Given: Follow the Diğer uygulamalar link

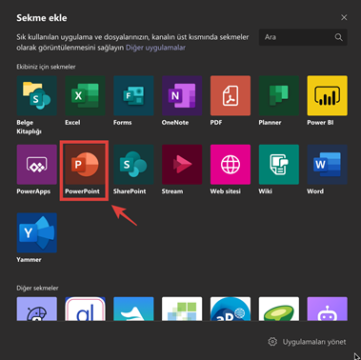Looking at the screenshot, I should pos(155,48).
